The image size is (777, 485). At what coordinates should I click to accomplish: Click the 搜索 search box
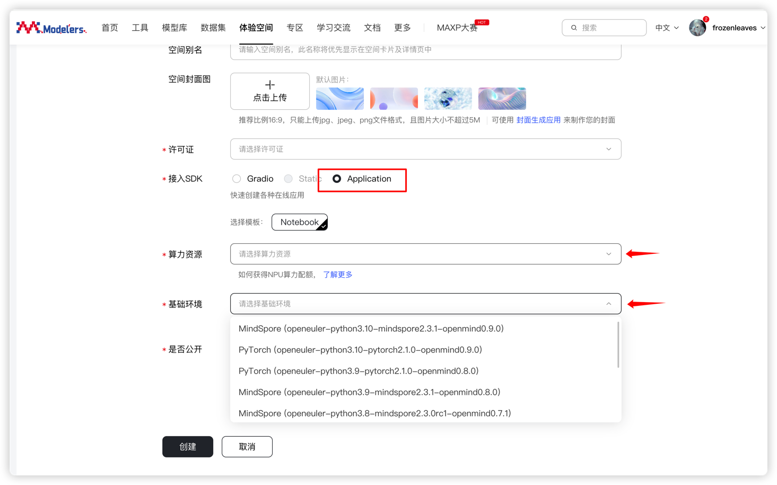point(604,28)
